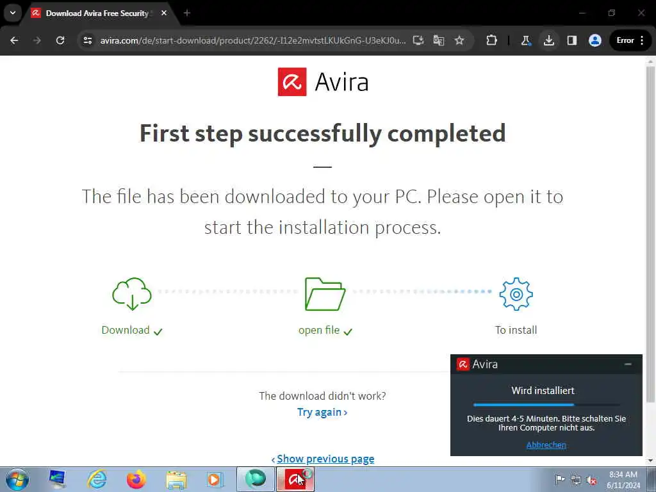The height and width of the screenshot is (492, 656).
Task: Click the 'Download' step label
Action: [126, 330]
